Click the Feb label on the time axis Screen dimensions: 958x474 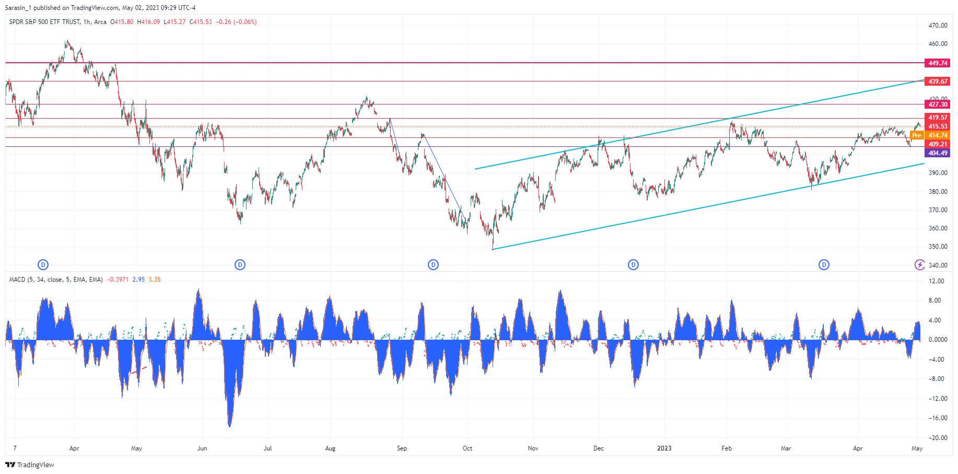click(727, 448)
